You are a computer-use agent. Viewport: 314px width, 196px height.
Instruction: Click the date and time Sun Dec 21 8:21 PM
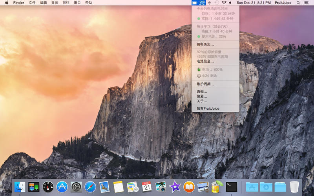[254, 3]
